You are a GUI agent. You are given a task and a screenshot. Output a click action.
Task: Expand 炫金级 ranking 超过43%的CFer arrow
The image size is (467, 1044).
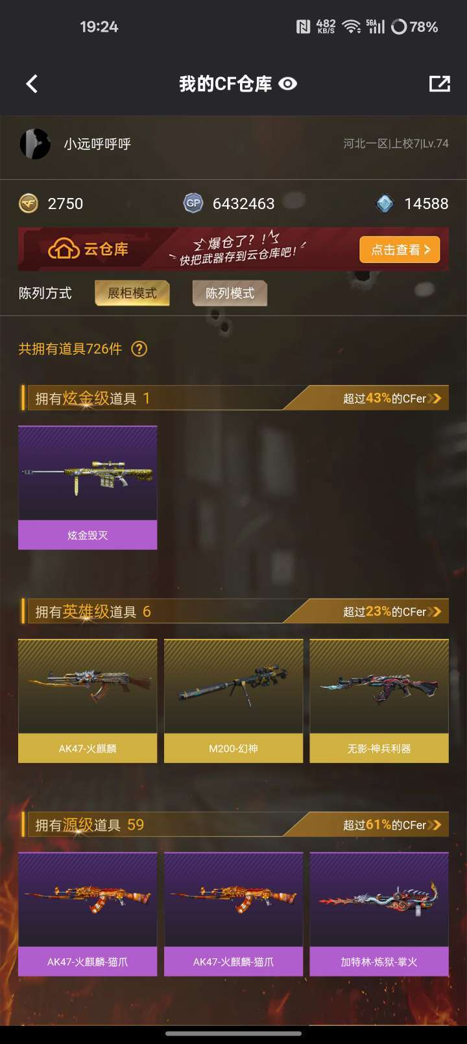(435, 398)
